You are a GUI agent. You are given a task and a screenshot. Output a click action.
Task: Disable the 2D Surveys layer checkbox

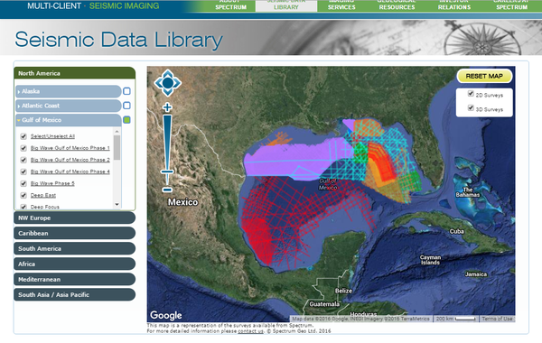point(471,94)
